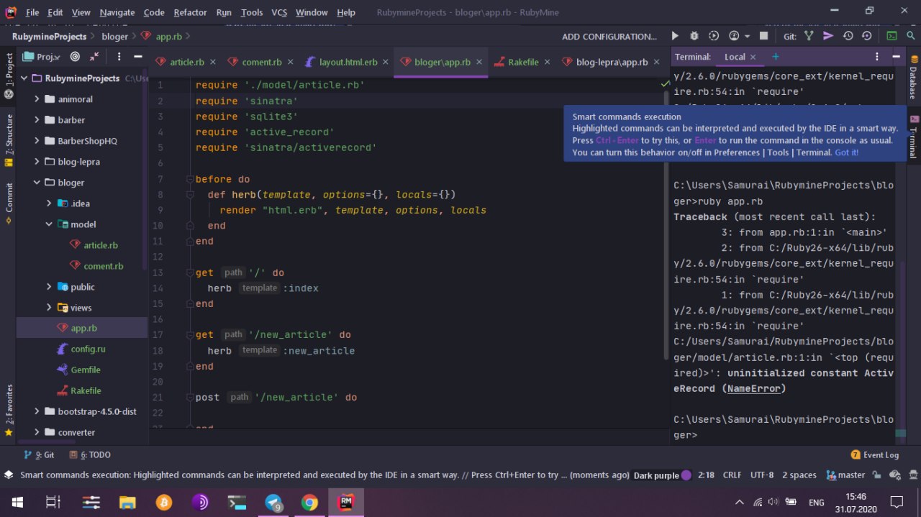The image size is (921, 517).
Task: Run with coverage icon in toolbar
Action: point(714,36)
